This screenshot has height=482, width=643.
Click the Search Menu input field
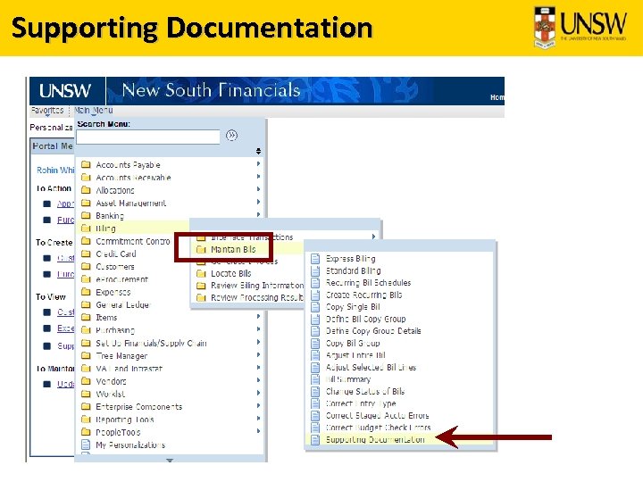tap(148, 137)
